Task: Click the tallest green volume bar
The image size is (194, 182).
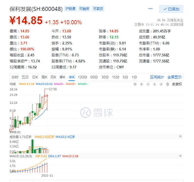Action: pos(32,146)
